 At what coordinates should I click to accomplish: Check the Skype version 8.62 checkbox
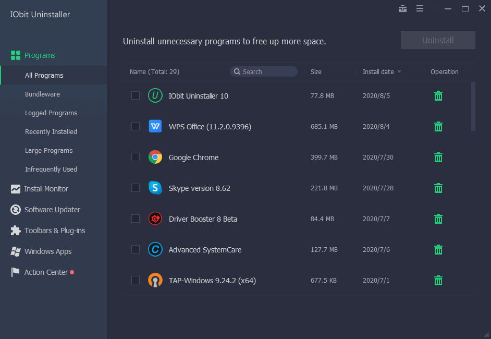click(136, 188)
